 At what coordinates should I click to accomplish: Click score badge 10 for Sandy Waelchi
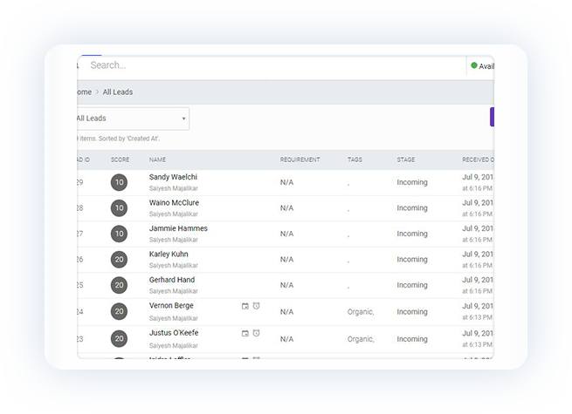coord(119,182)
